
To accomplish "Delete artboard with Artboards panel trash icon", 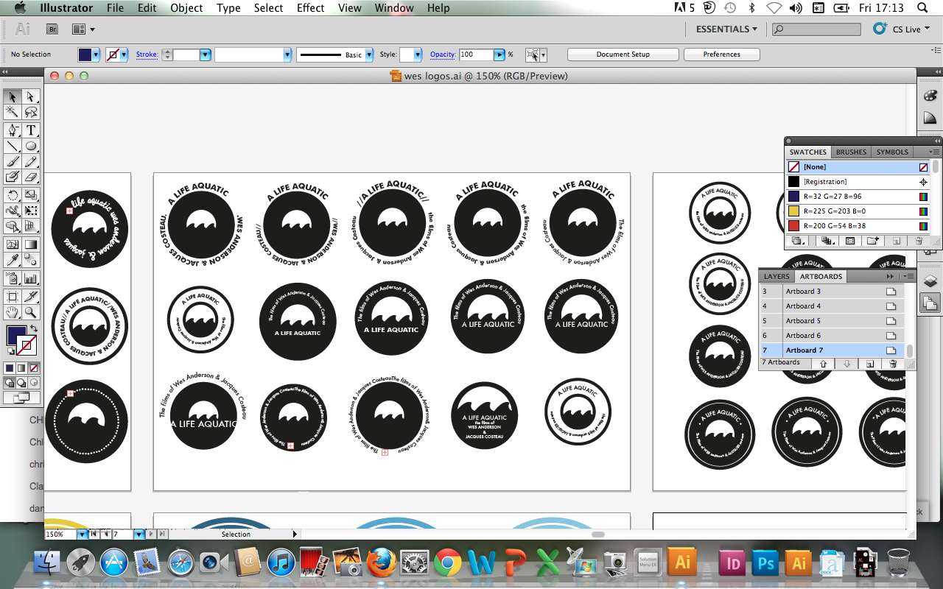I will pyautogui.click(x=893, y=363).
